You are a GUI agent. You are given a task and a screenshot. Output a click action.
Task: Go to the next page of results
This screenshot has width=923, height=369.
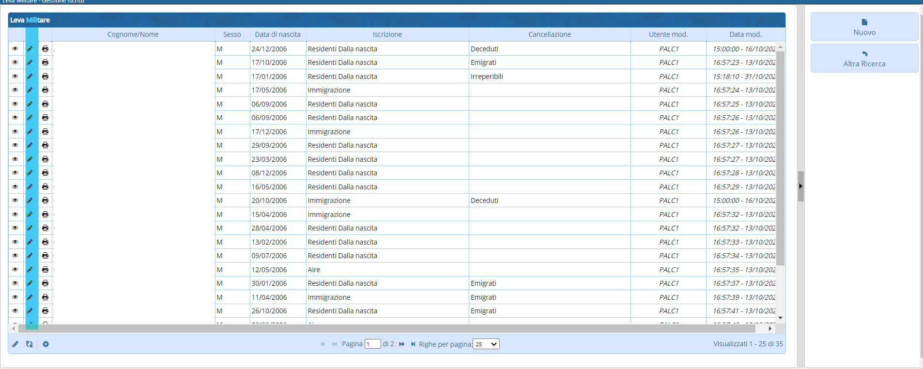[x=401, y=344]
